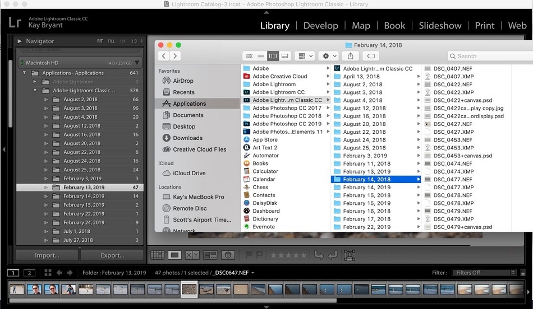The height and width of the screenshot is (309, 533).
Task: Set flag as rejected in toolbar
Action: (x=259, y=254)
